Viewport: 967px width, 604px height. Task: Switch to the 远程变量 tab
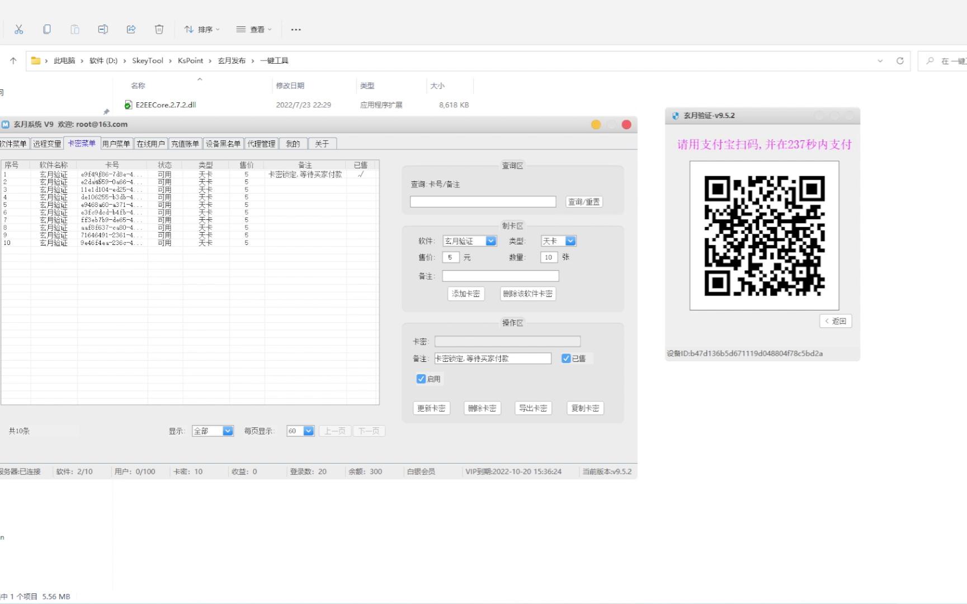pos(47,144)
